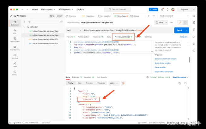Open the APIs sidebar panel
Screen dimensions: 206x129
pyautogui.click(x=15, y=31)
